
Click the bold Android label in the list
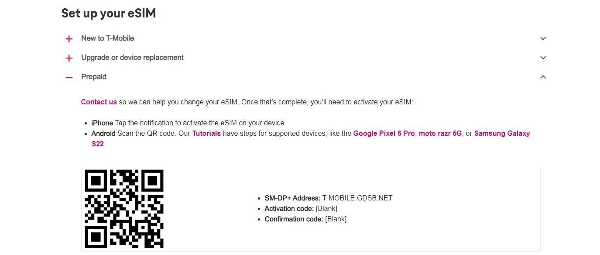(x=103, y=134)
